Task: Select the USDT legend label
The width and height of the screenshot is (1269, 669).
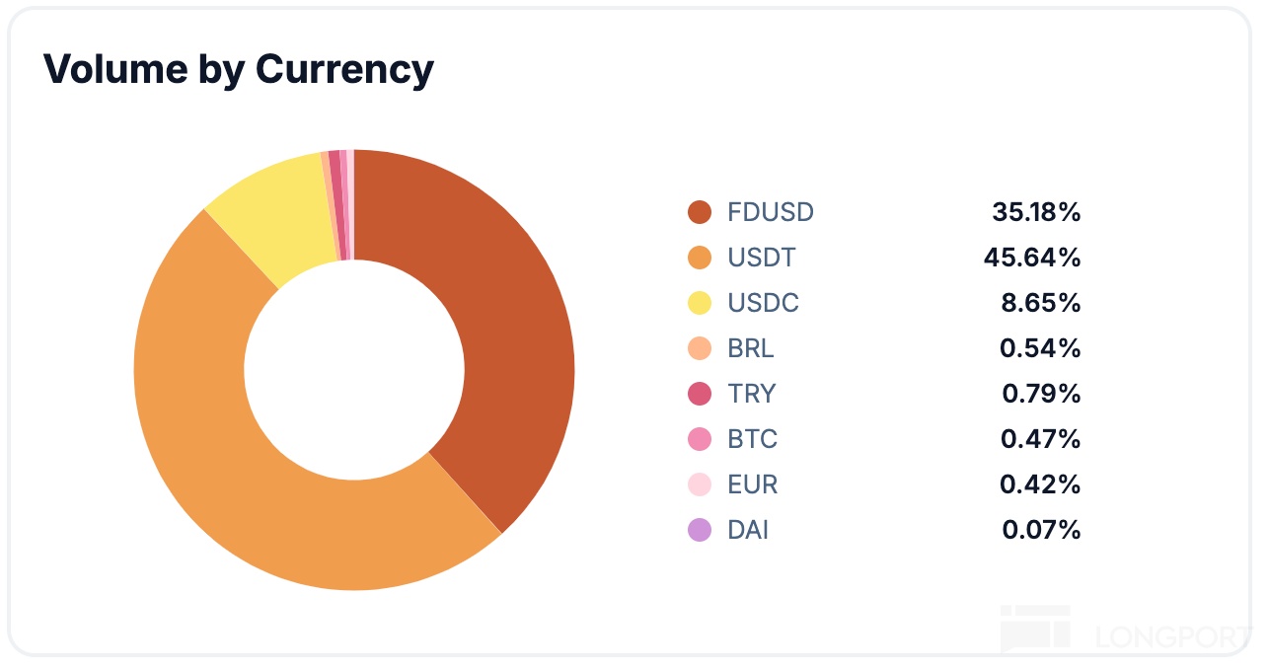Action: (761, 258)
